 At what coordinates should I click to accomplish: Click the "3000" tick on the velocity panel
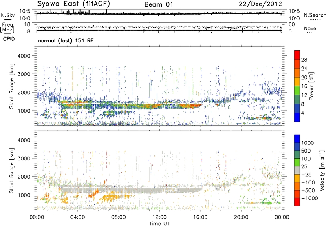24,158
